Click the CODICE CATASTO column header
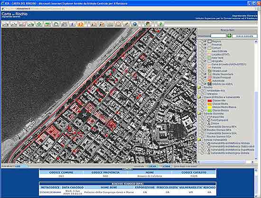The image size is (261, 198). [x=194, y=172]
